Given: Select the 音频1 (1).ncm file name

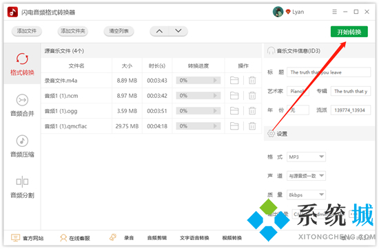Looking at the screenshot, I should pyautogui.click(x=61, y=96).
